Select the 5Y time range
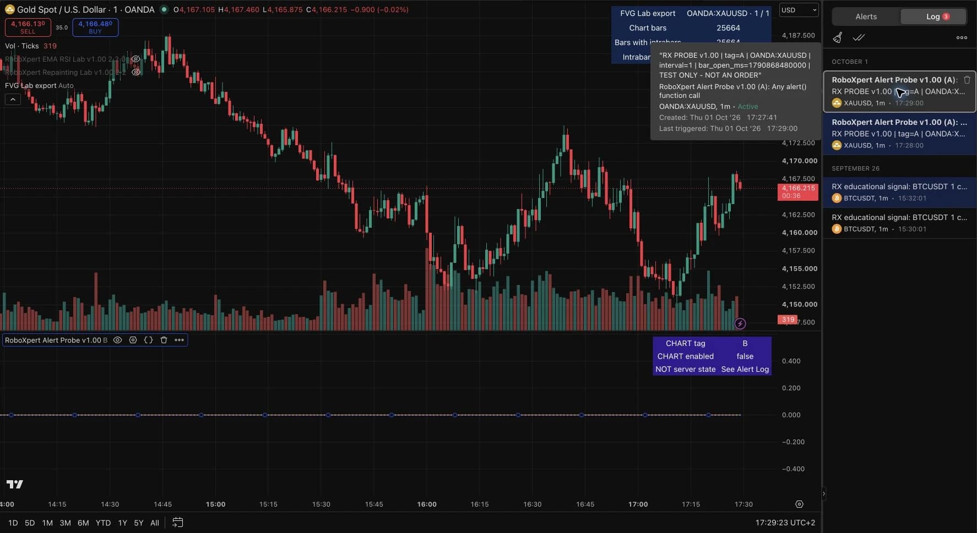Viewport: 977px width, 533px height. 138,523
